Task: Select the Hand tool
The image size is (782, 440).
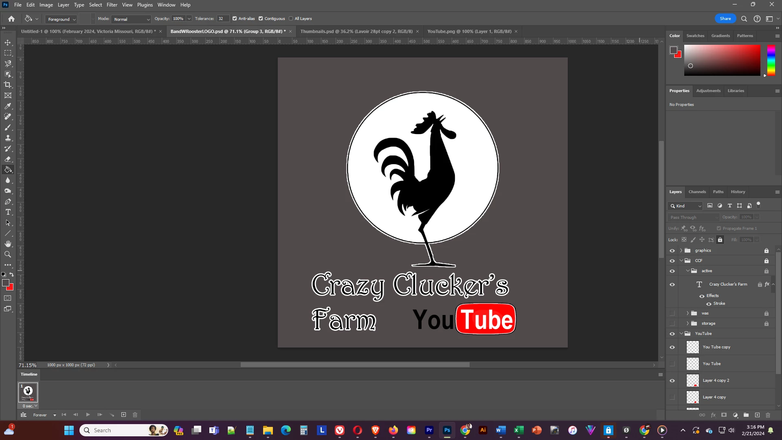Action: point(8,244)
